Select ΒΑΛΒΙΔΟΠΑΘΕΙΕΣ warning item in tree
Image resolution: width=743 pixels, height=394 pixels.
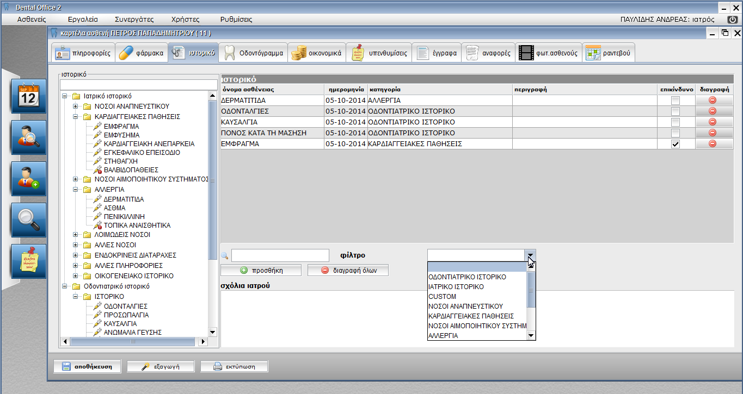point(125,170)
